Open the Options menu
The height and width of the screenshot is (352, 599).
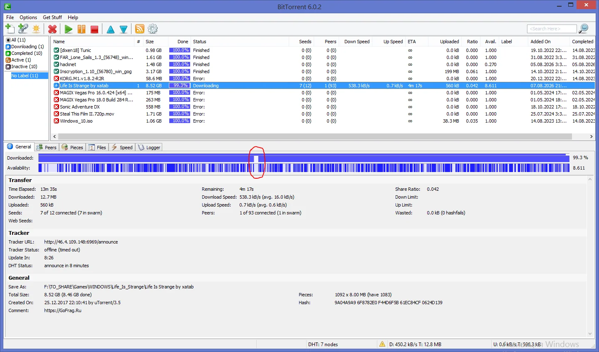(28, 17)
